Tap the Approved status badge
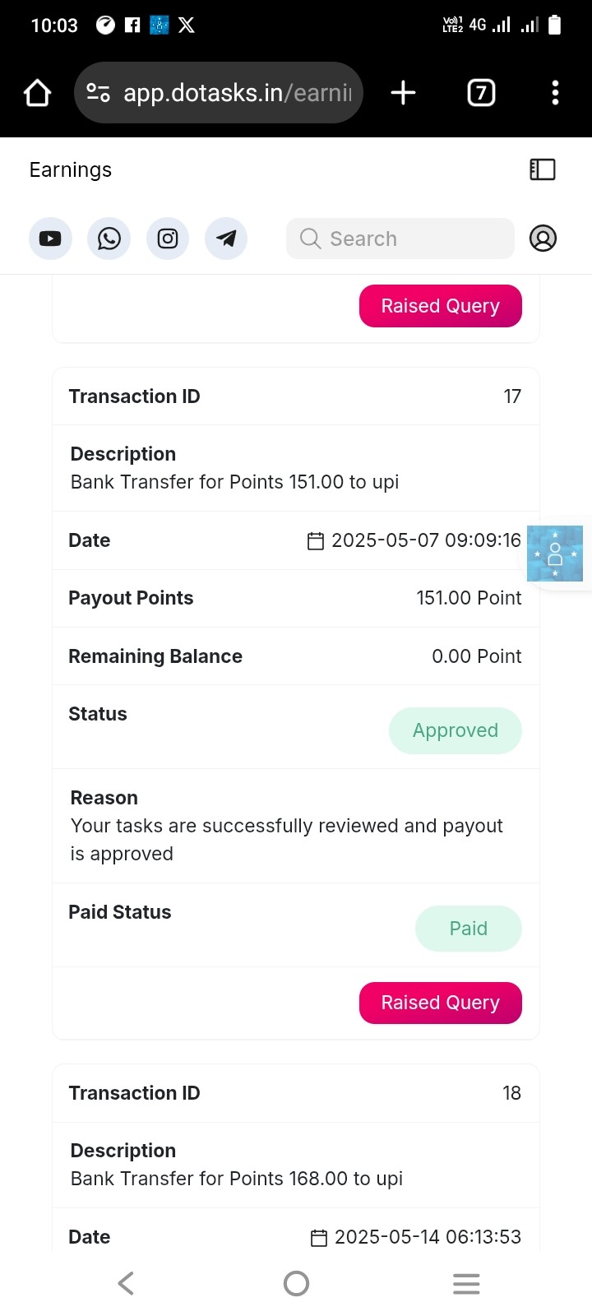 tap(456, 730)
